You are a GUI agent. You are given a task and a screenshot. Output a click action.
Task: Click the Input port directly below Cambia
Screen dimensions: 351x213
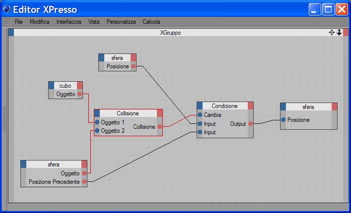[x=200, y=123]
